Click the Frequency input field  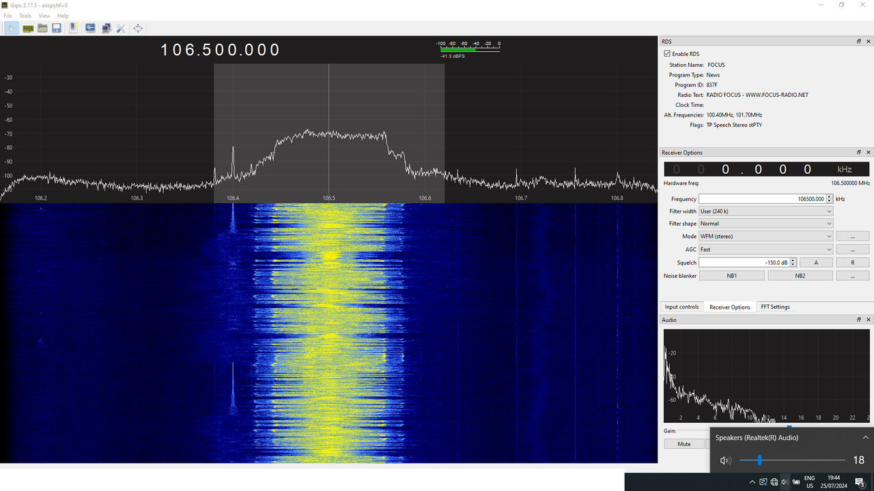click(x=762, y=199)
